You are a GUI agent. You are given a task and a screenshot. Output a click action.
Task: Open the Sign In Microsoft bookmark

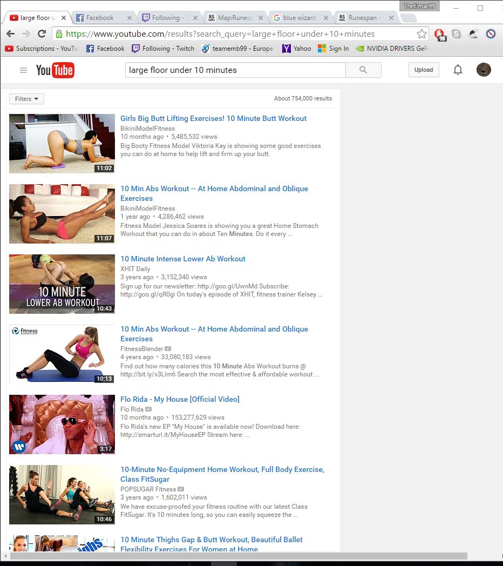click(334, 49)
